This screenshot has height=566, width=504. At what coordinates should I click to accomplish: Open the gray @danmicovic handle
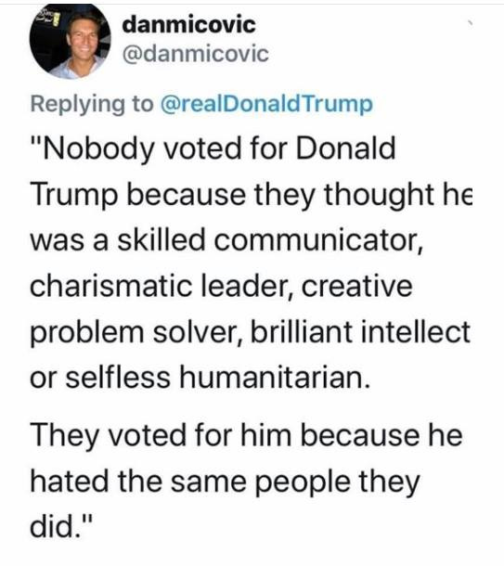195,54
